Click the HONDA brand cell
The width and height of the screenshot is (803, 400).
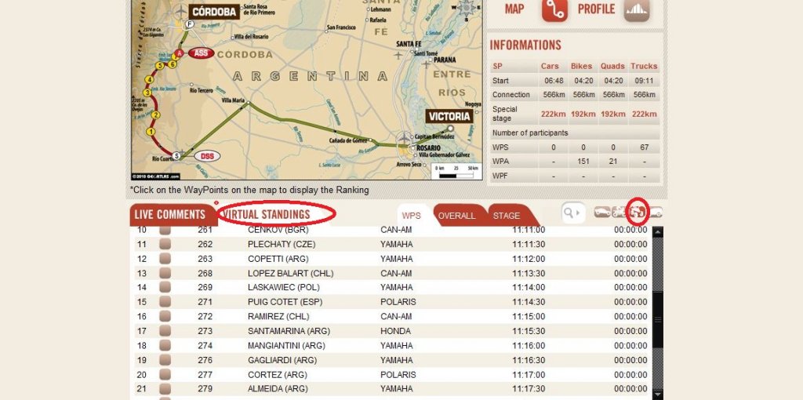pos(395,331)
